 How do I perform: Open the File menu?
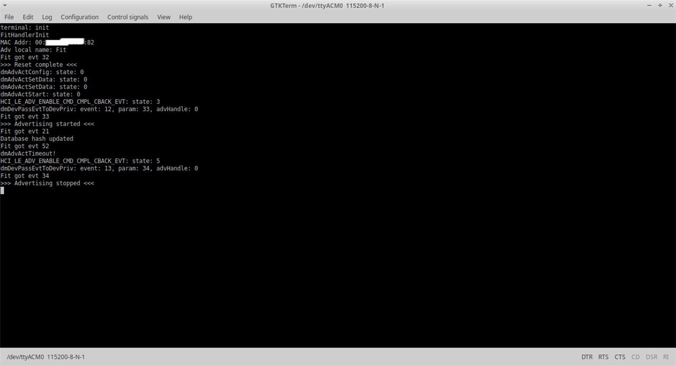pyautogui.click(x=9, y=17)
